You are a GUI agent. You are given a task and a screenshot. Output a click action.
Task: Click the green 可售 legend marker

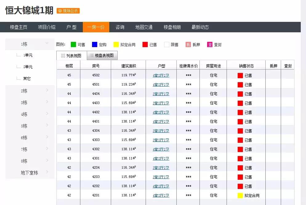[x=73, y=44]
